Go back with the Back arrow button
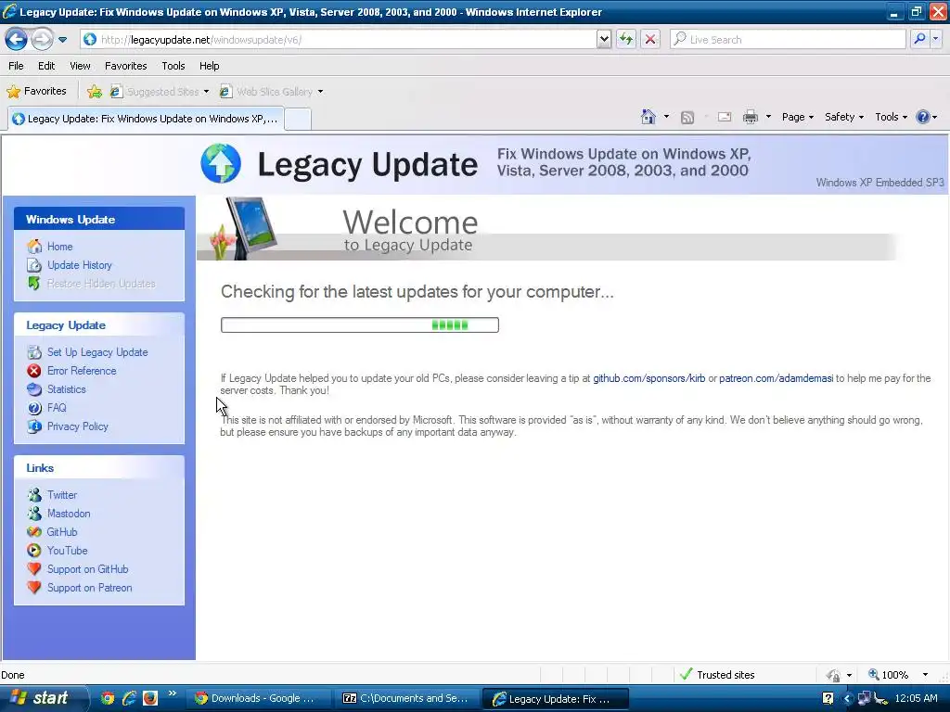 point(16,39)
